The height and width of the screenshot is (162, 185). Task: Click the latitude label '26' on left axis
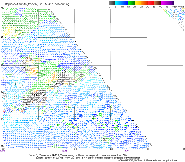coord(2,65)
